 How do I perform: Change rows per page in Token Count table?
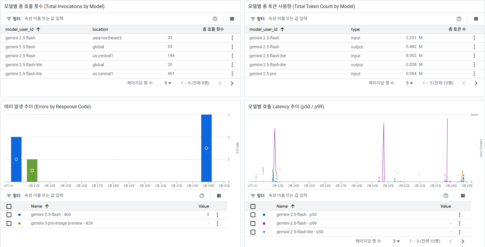click(x=409, y=83)
